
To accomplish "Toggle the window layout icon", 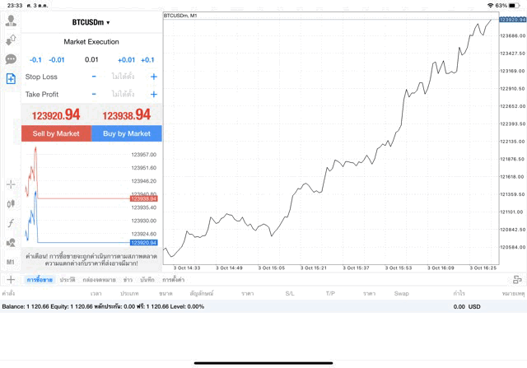I will point(516,280).
